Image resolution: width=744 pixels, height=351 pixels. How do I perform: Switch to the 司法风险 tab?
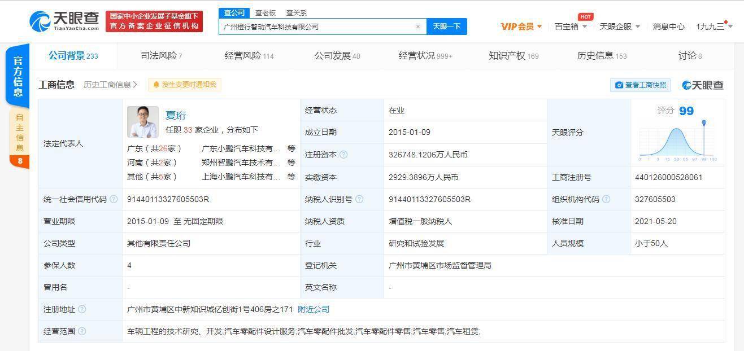click(x=161, y=56)
